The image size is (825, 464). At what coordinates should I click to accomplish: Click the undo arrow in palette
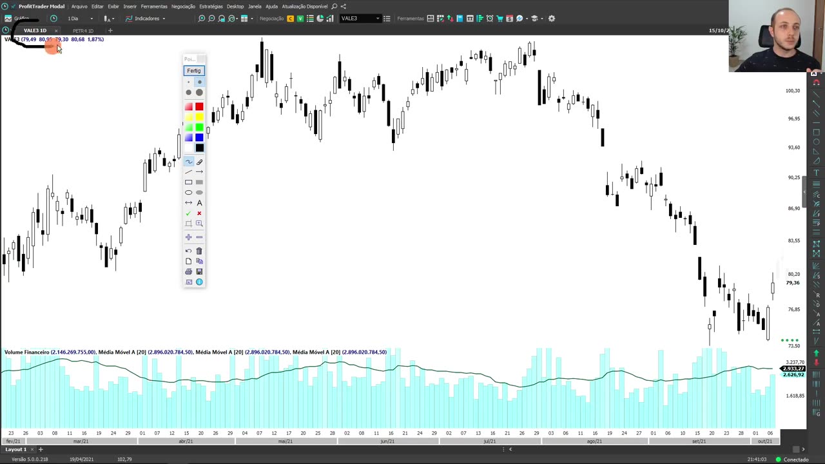point(189,251)
